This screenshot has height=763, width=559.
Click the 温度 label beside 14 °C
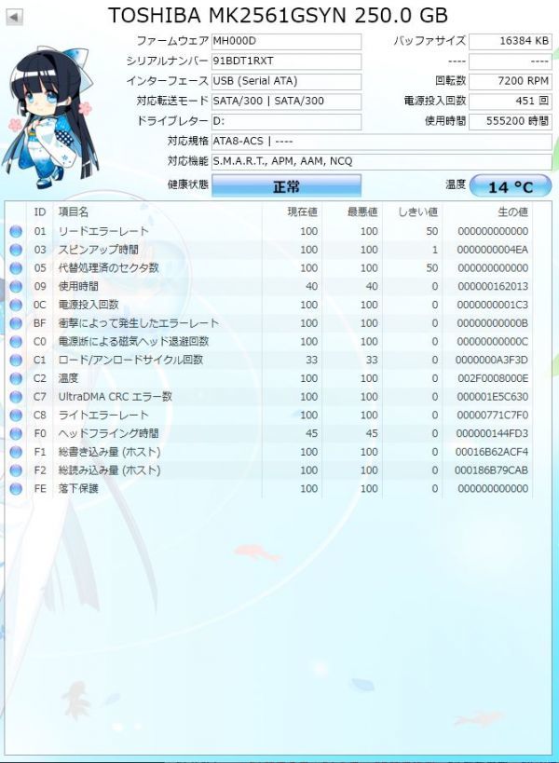click(x=456, y=184)
